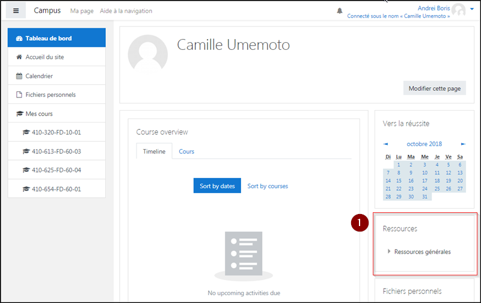The width and height of the screenshot is (481, 303).
Task: Click the Modifier cette page button
Action: [434, 88]
